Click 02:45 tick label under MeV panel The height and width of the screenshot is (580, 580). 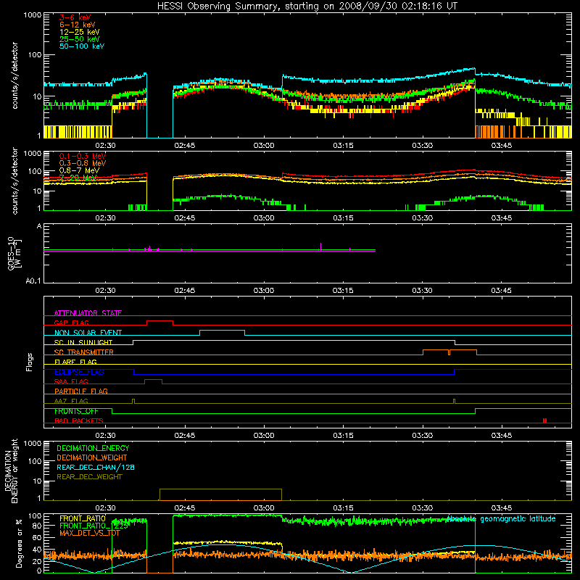point(185,218)
